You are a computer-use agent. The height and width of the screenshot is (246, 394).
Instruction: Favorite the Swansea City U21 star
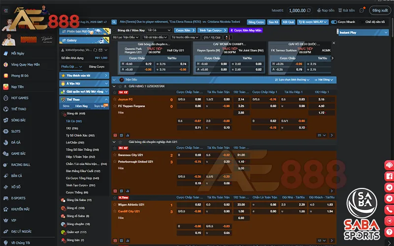point(115,155)
